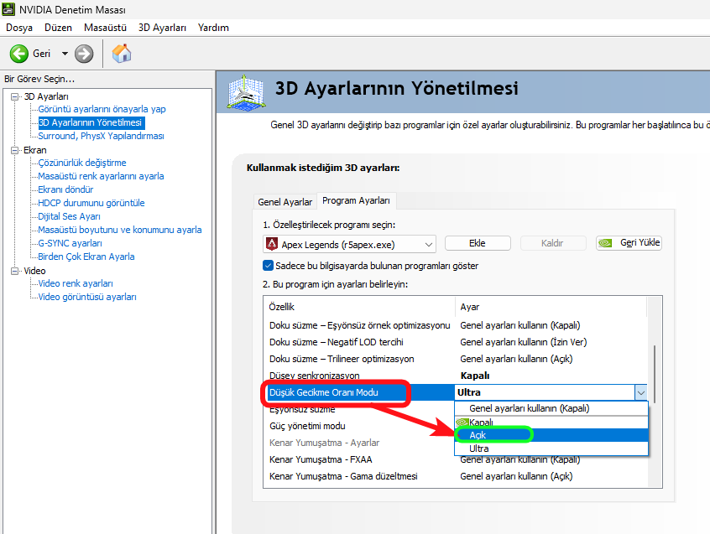Choose the Kapalı dropdown option
This screenshot has height=534, width=710.
pos(551,422)
